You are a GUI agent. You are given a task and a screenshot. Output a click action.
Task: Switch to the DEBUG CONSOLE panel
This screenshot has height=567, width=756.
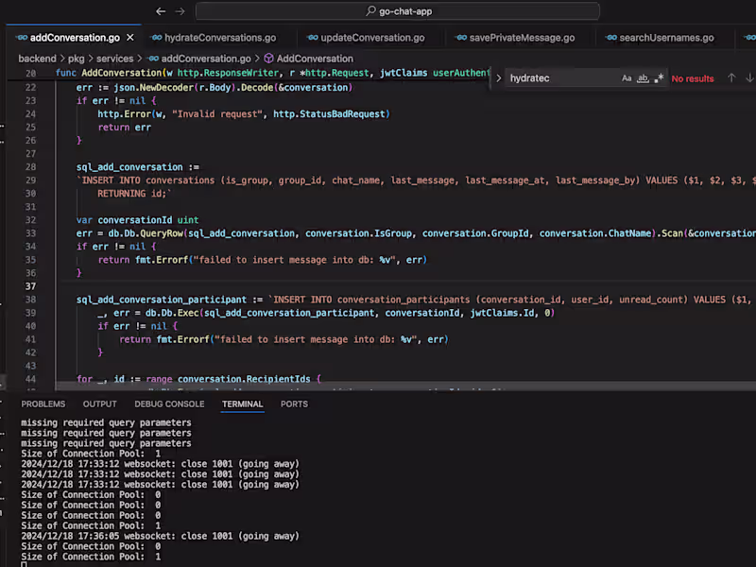pos(169,404)
